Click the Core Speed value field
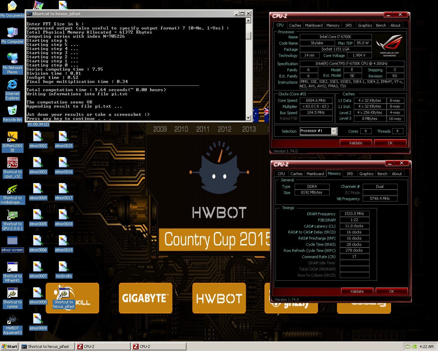The image size is (438, 351). [316, 100]
